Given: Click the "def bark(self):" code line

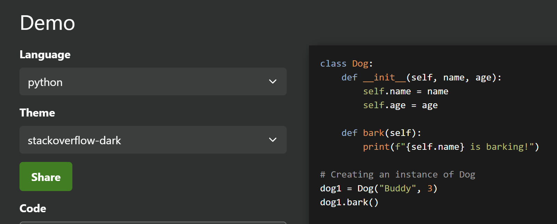Looking at the screenshot, I should 381,133.
